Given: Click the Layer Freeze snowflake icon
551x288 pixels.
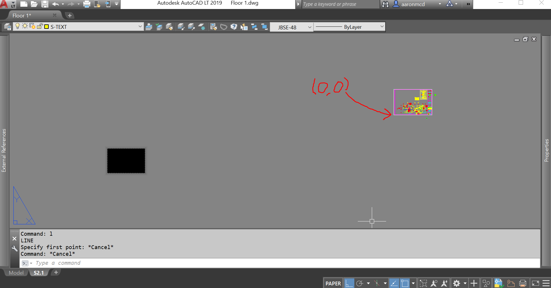Looking at the screenshot, I should 202,27.
